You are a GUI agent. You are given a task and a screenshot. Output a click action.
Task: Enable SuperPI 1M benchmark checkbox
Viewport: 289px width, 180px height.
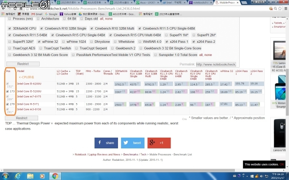coord(166,35)
